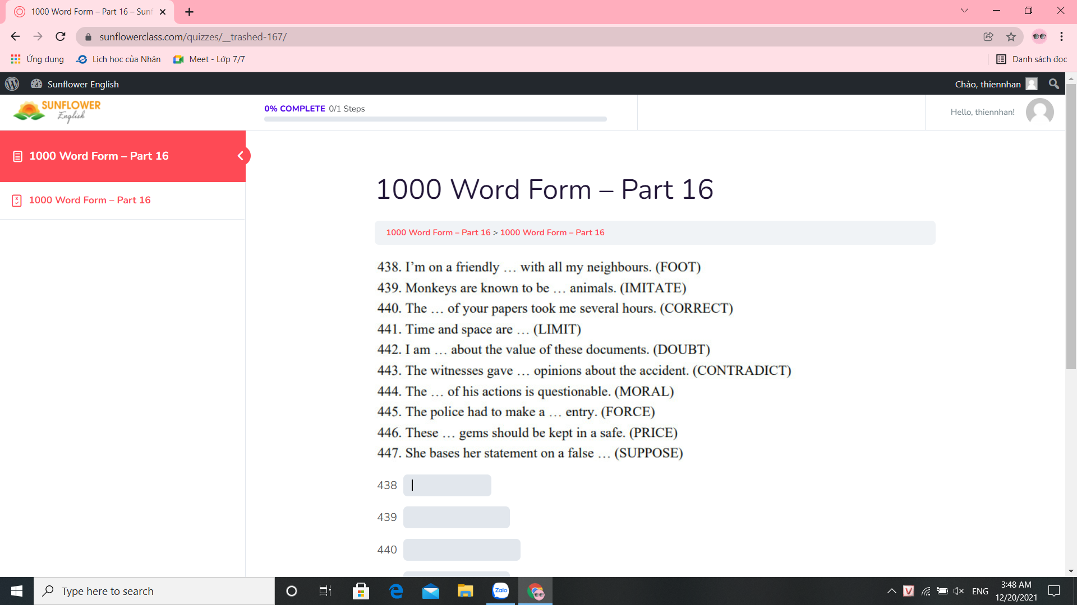Click input field for answer 438
This screenshot has width=1077, height=605.
point(448,485)
